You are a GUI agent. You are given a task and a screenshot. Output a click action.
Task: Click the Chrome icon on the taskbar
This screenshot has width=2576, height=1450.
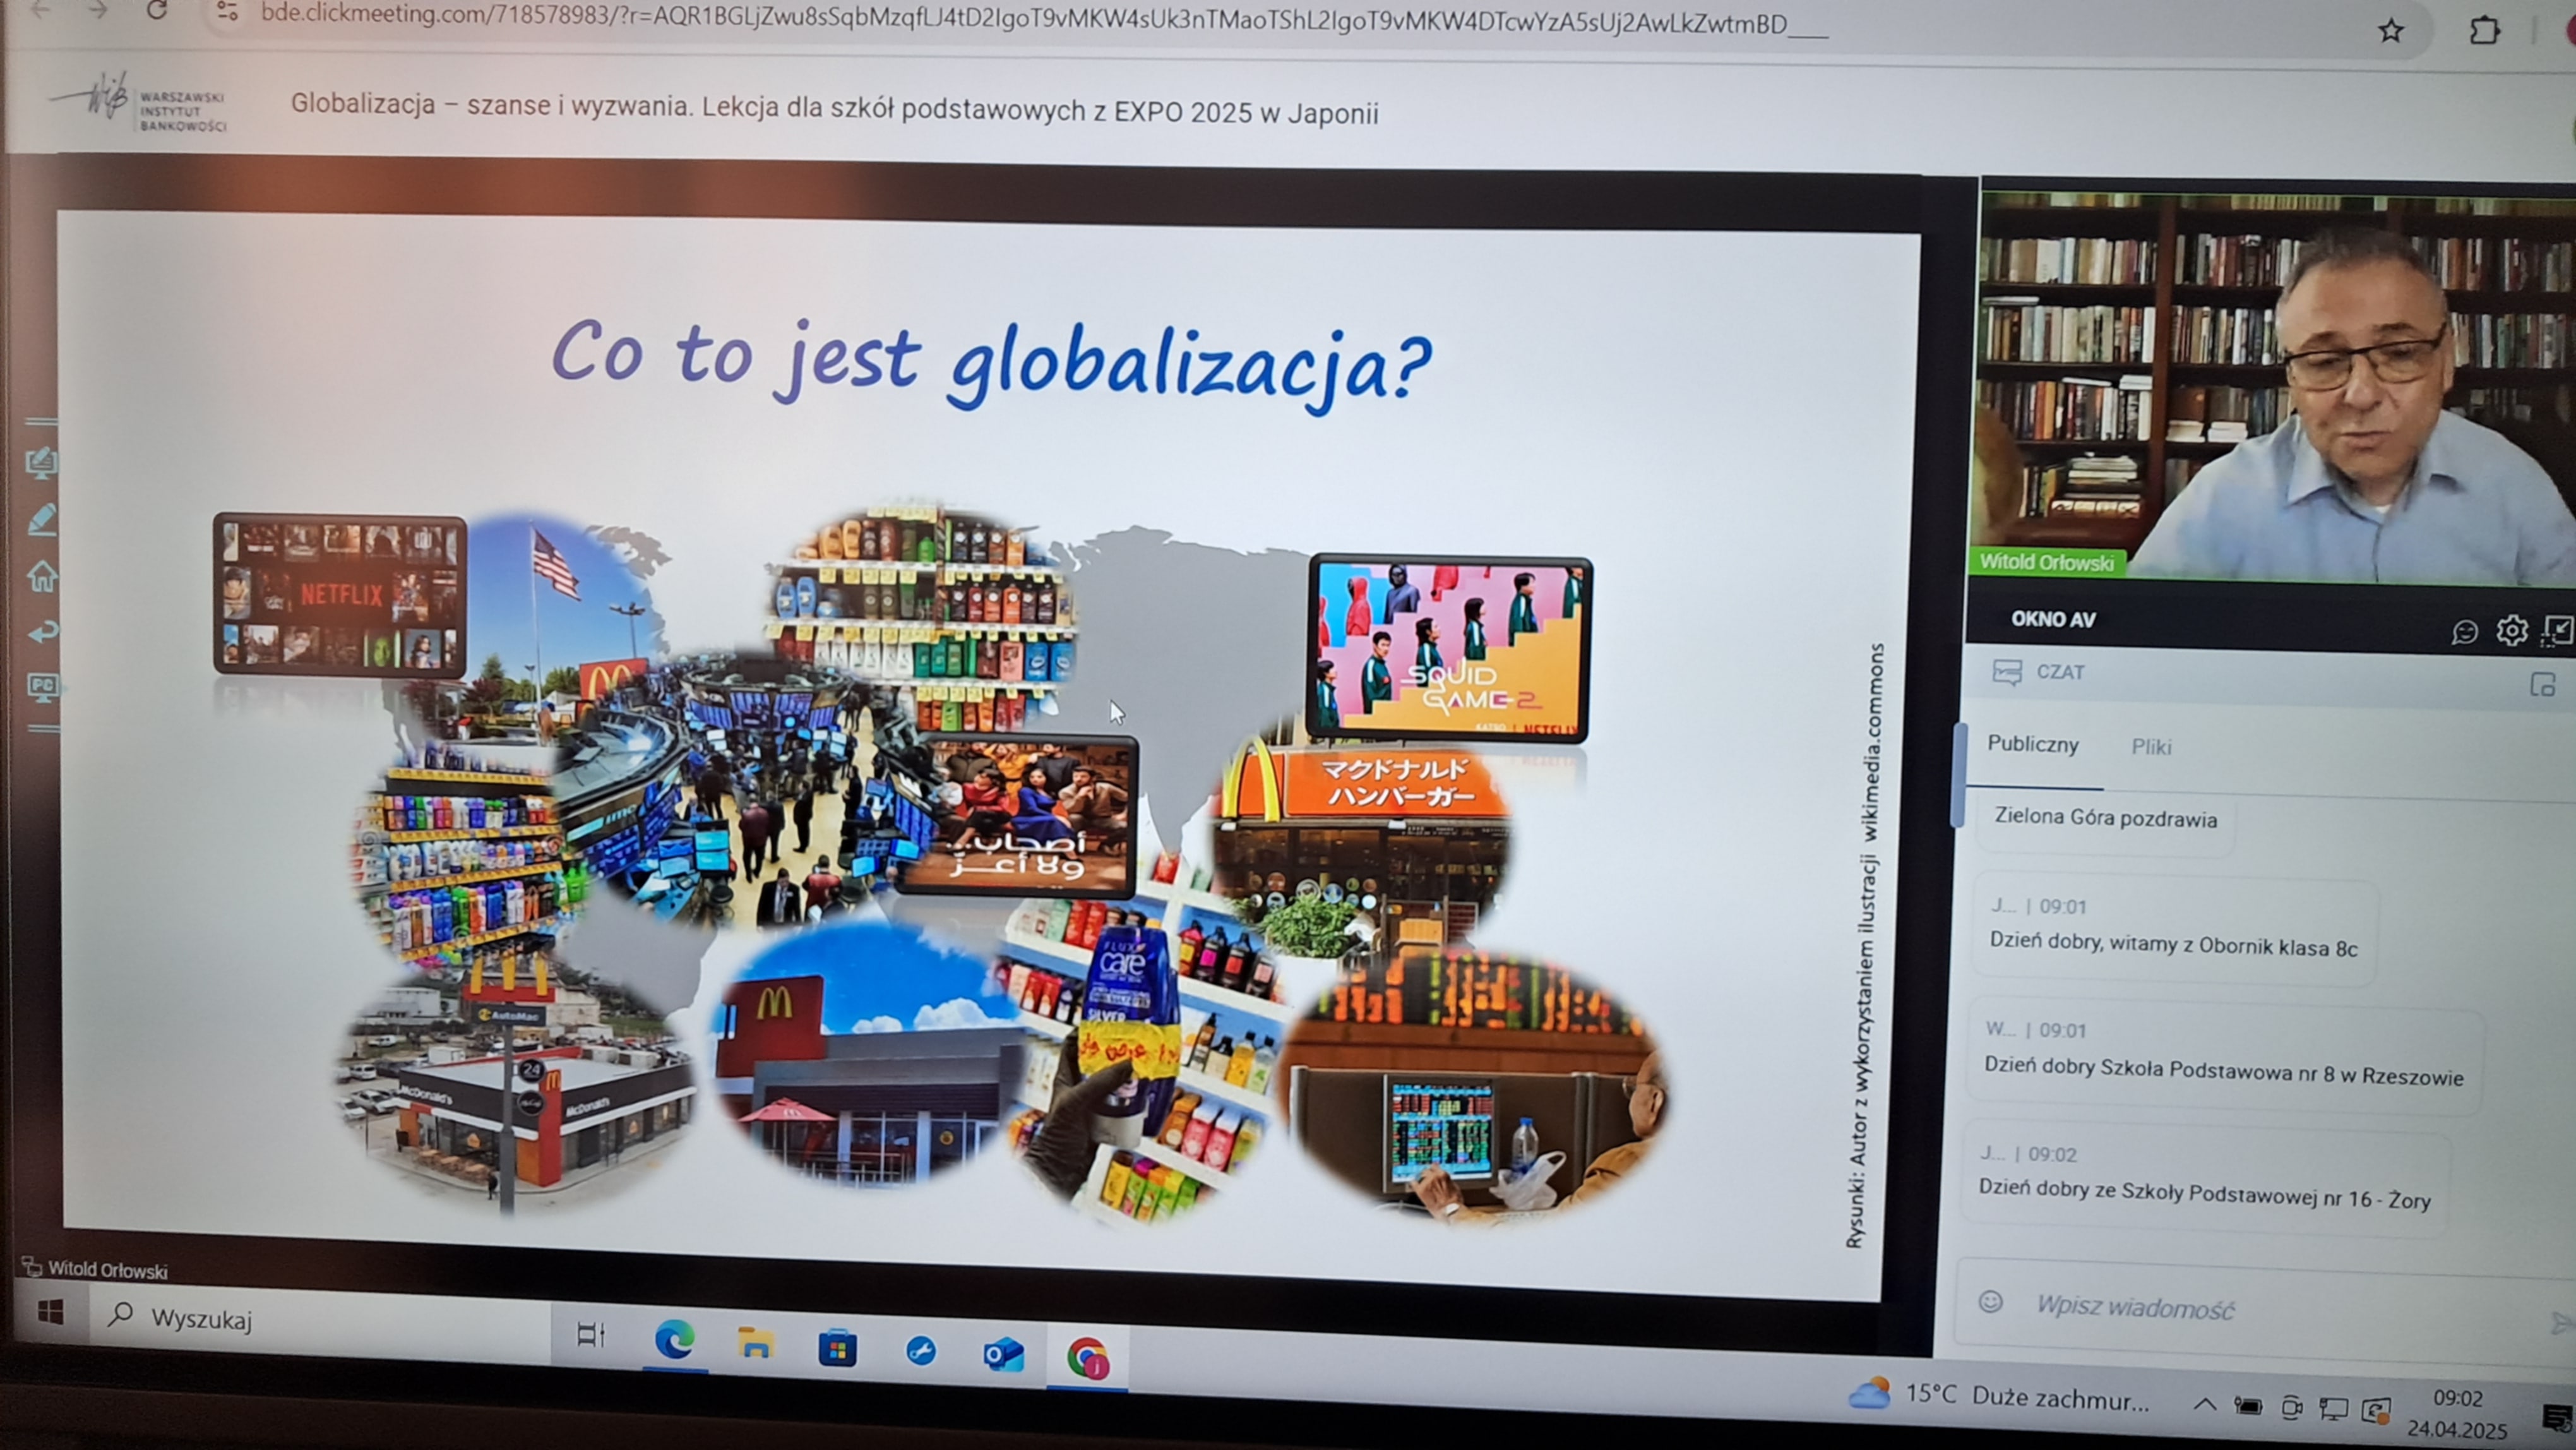pos(1087,1359)
